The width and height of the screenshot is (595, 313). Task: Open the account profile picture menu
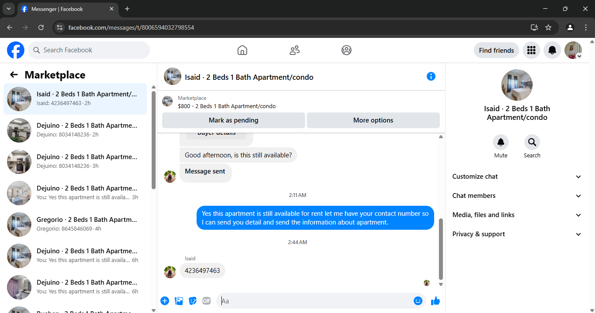click(573, 50)
